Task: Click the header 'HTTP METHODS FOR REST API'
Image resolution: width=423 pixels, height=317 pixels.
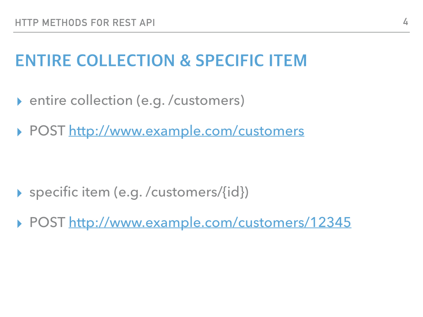Action: 85,23
